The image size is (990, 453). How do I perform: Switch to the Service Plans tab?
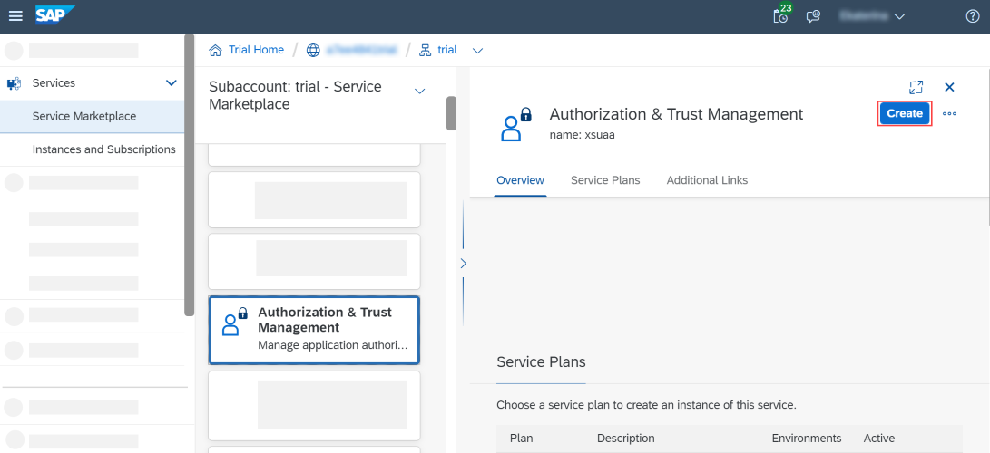pyautogui.click(x=605, y=180)
